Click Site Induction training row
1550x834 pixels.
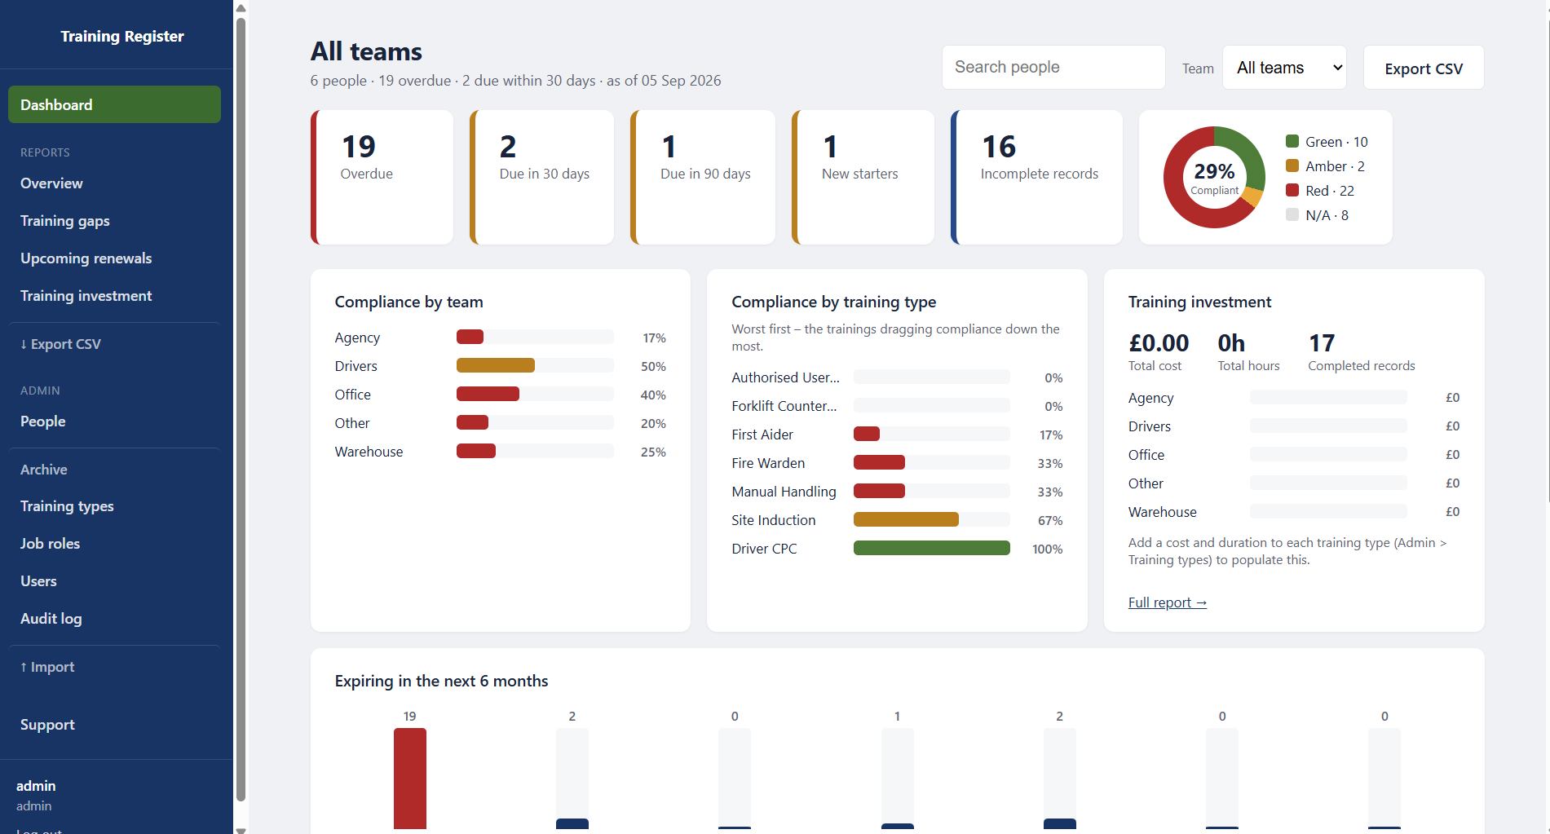(897, 520)
